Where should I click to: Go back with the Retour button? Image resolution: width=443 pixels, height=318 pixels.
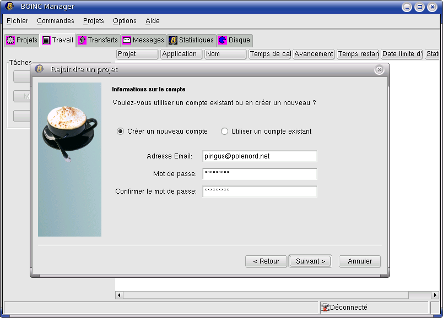click(266, 261)
